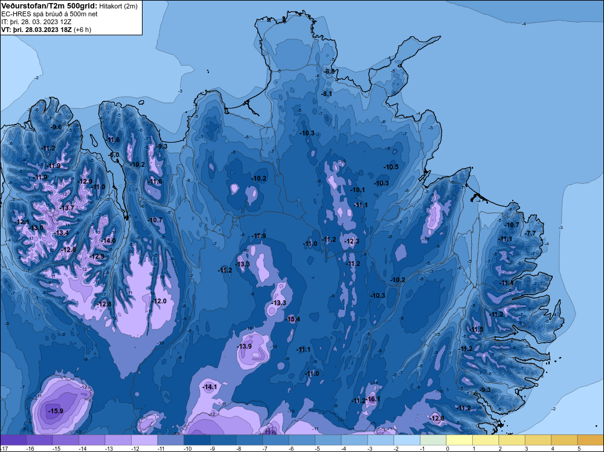Click the -10.5 temperature label

(391, 167)
